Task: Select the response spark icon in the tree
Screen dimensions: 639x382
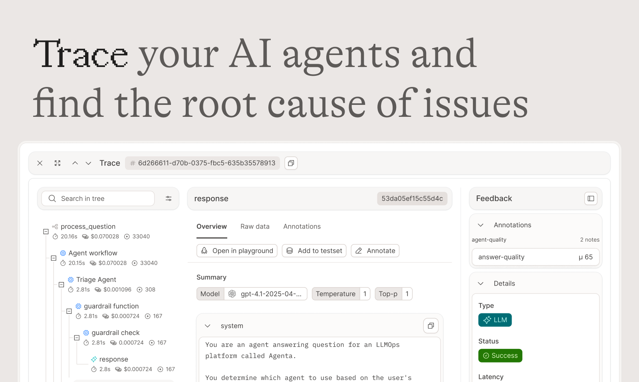Action: click(94, 359)
